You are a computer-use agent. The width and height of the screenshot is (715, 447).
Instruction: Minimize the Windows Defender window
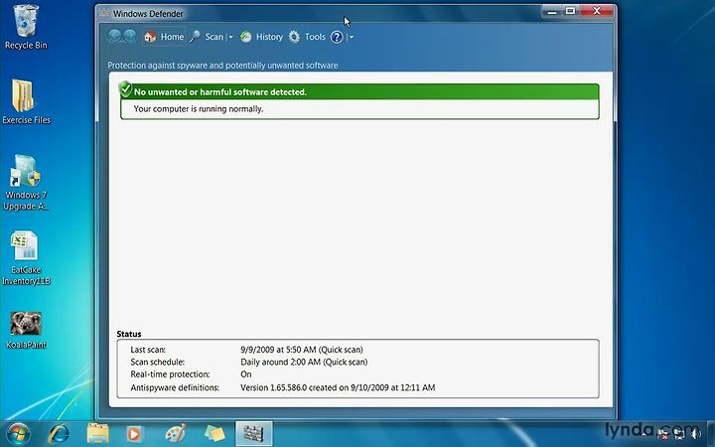(552, 11)
